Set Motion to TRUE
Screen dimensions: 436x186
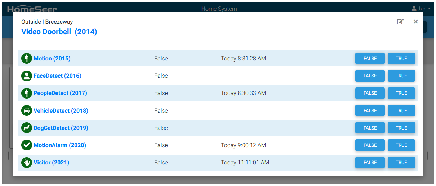[x=401, y=58]
